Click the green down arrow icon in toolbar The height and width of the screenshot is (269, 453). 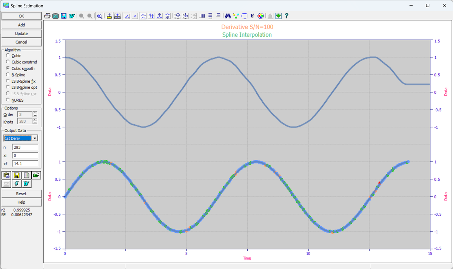point(279,16)
